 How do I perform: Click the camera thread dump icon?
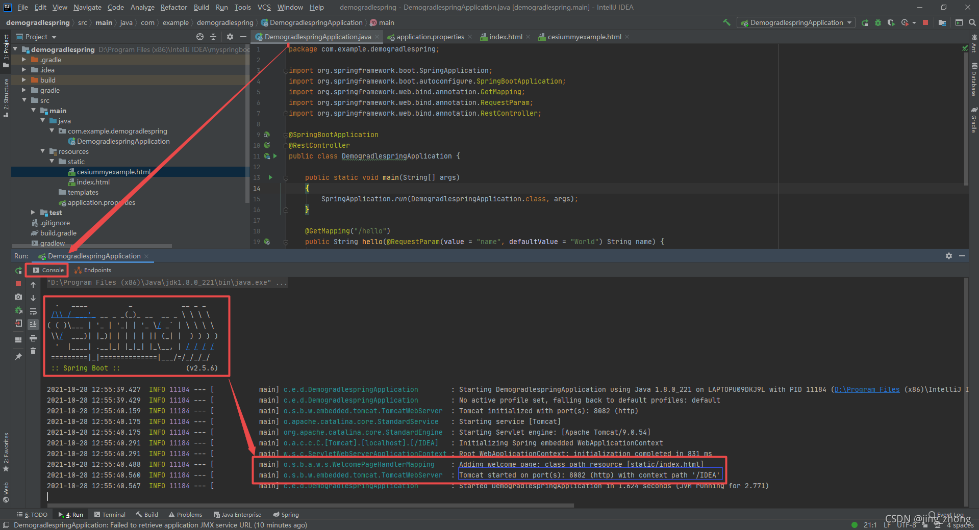point(18,297)
